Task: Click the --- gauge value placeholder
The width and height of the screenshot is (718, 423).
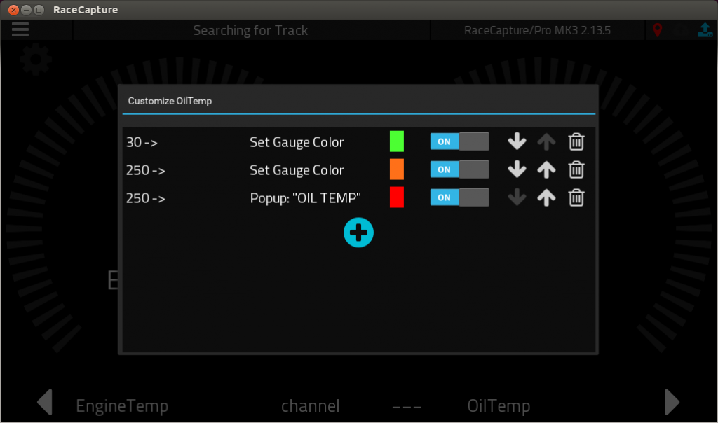Action: pos(407,406)
